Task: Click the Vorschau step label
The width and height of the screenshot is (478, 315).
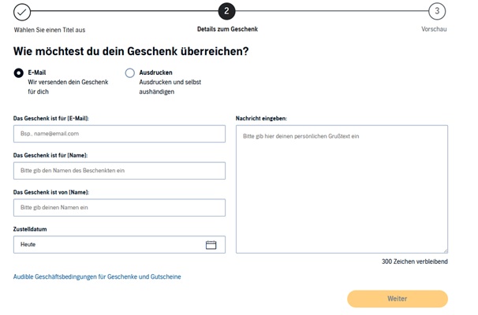Action: coord(434,29)
